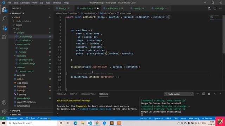Click 'Spaces: 4' indentation status item

(158, 118)
